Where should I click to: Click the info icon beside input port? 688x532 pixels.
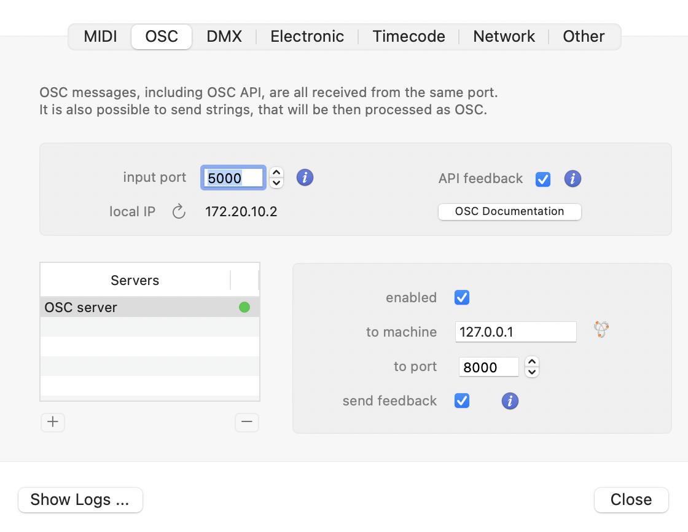click(x=305, y=178)
